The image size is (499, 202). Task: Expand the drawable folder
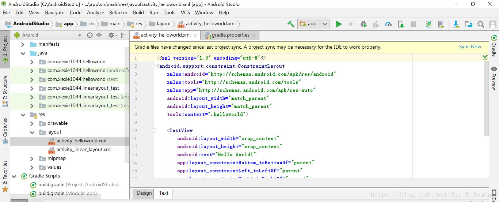tap(32, 123)
